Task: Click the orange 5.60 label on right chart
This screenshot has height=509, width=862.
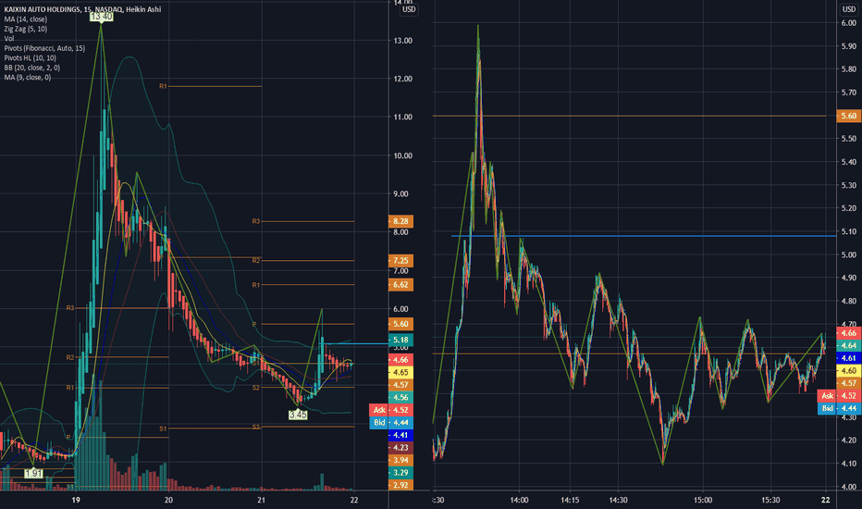Action: pyautogui.click(x=848, y=116)
